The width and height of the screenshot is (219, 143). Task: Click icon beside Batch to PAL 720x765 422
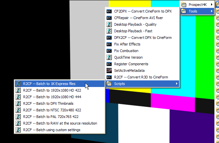[18, 117]
